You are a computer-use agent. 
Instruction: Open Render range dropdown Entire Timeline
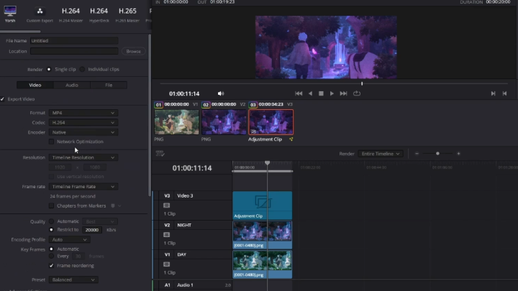coord(381,154)
